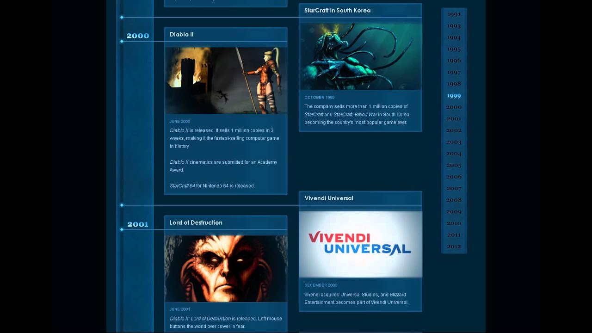This screenshot has width=592, height=333.
Task: Choose 2003 in the year list
Action: tap(454, 142)
